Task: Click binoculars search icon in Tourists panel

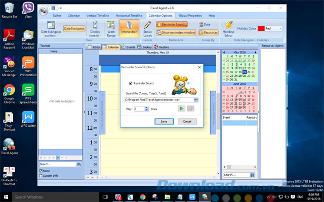Action: [78, 164]
